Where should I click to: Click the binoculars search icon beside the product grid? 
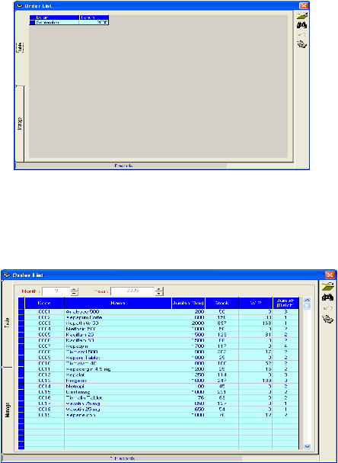tap(327, 297)
